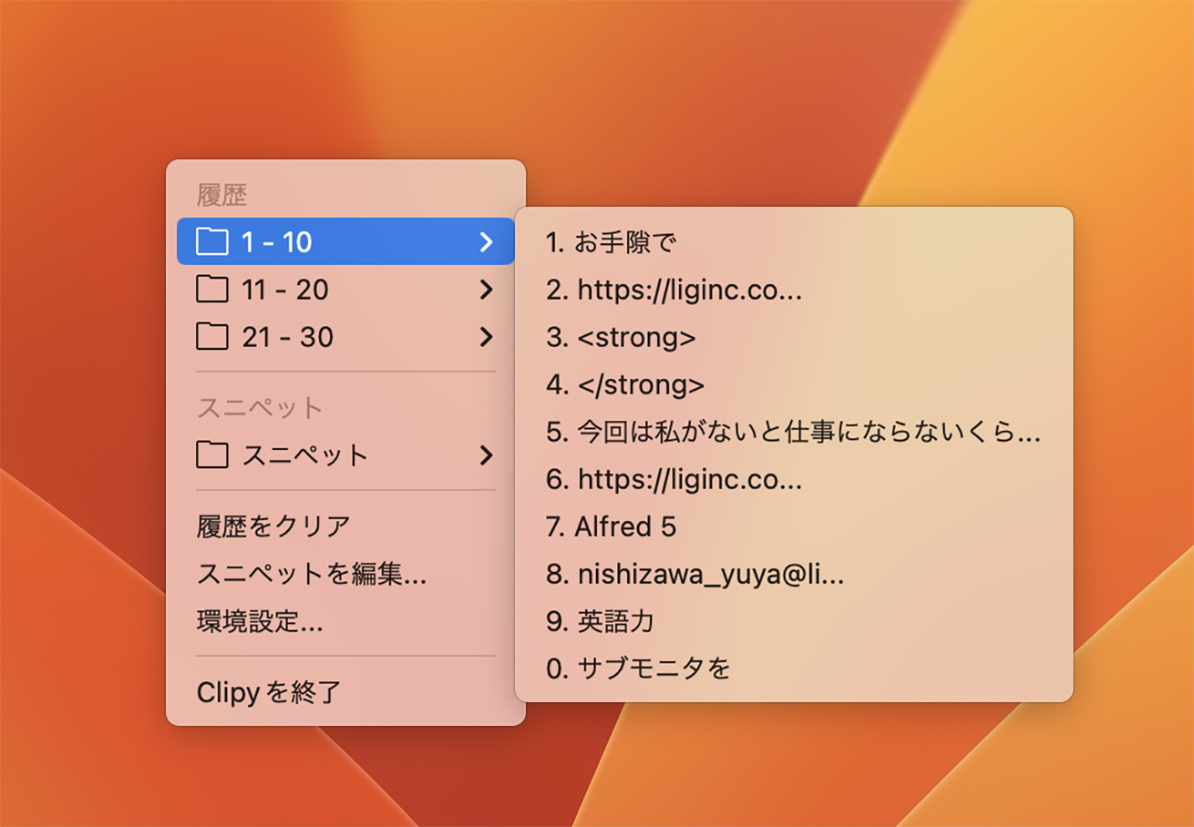Click the folder icon beside スニペット

[x=212, y=454]
